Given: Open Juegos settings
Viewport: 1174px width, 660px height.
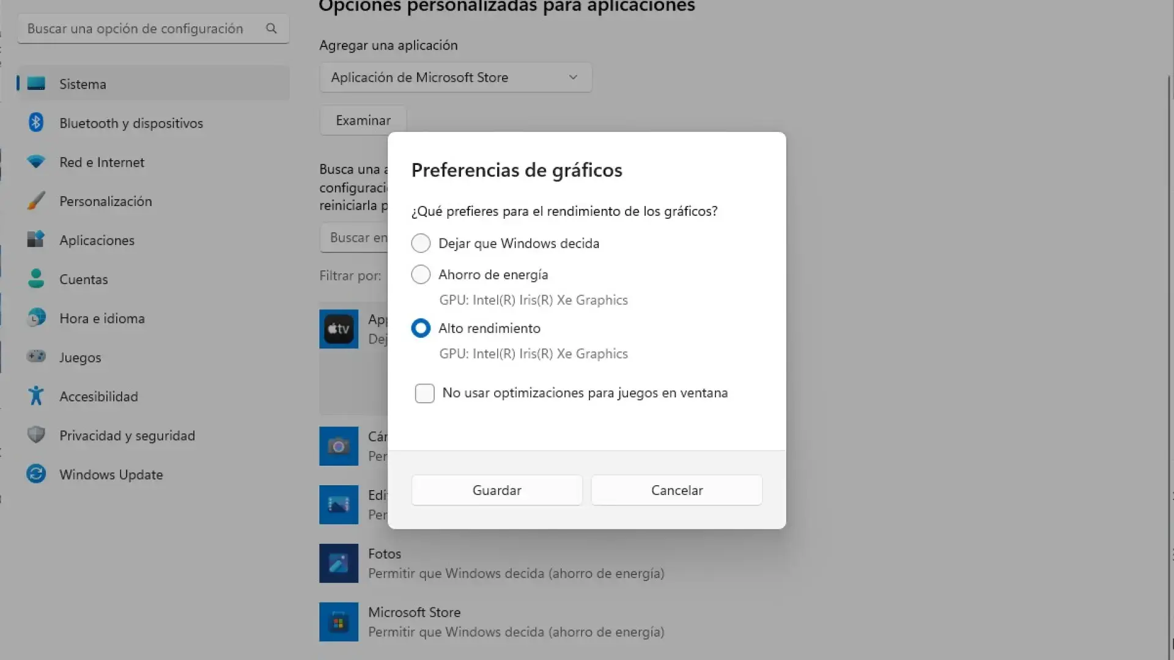Looking at the screenshot, I should [x=80, y=357].
